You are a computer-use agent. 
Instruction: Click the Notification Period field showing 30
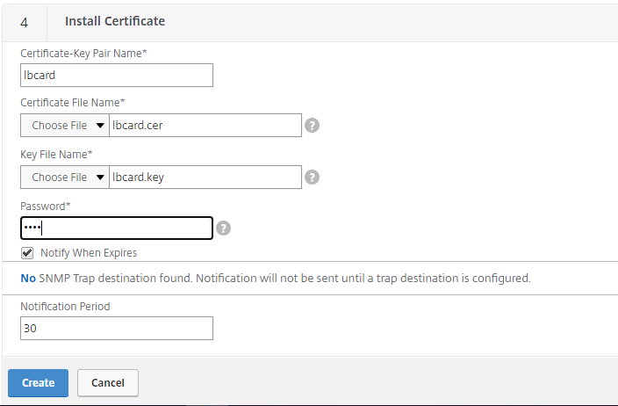click(x=117, y=329)
